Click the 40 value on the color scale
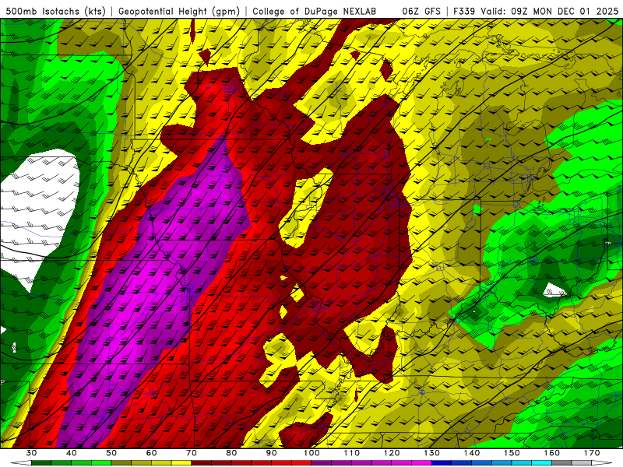Image resolution: width=623 pixels, height=467 pixels. [x=71, y=453]
